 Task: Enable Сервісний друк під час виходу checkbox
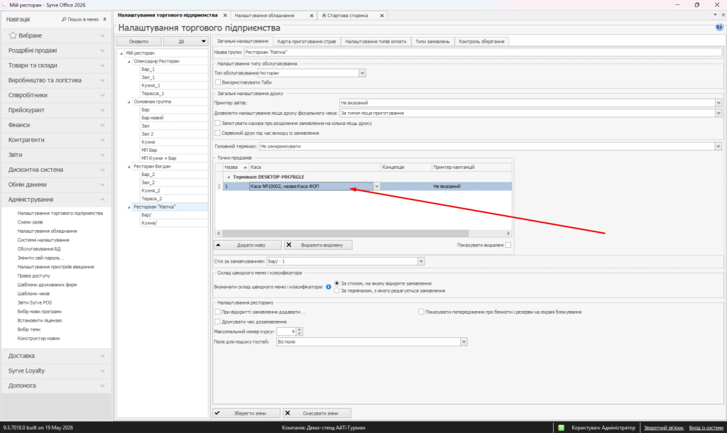[217, 133]
